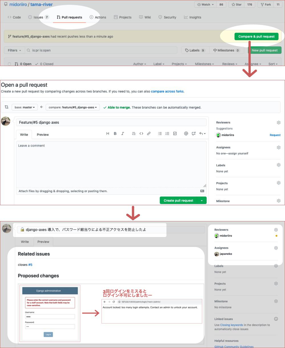
Task: Insert a bulleted list
Action: (x=160, y=133)
